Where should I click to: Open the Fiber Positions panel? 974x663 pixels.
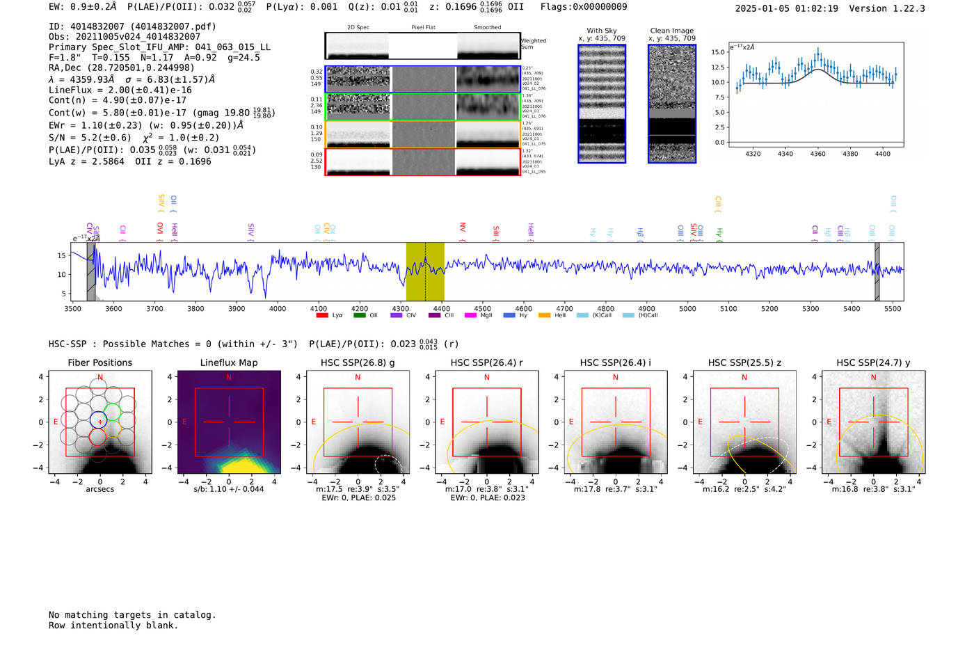click(100, 422)
